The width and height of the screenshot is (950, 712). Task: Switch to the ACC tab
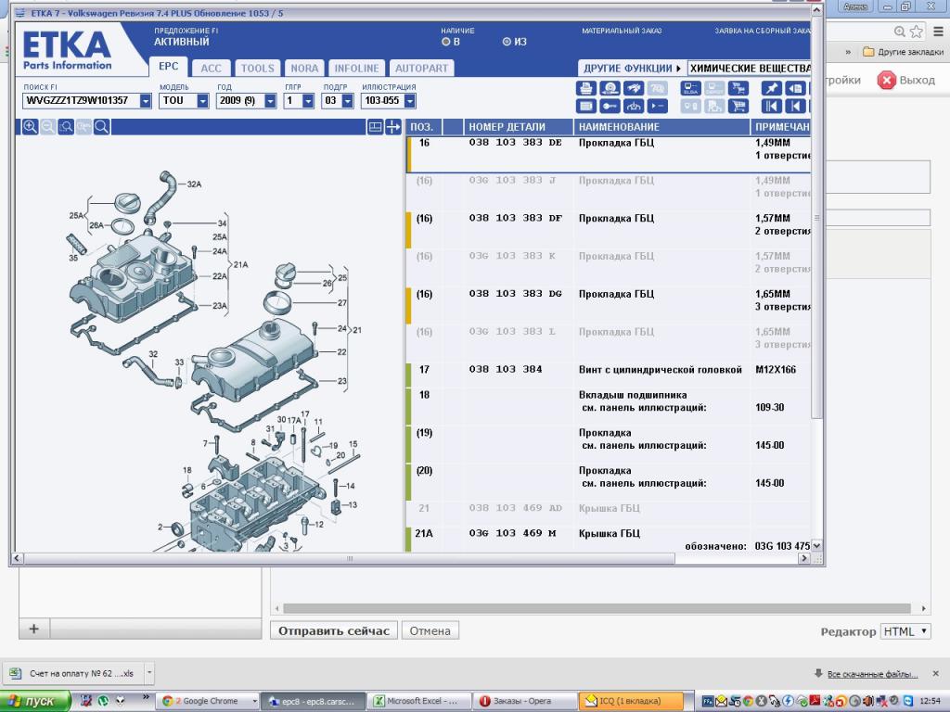coord(211,69)
